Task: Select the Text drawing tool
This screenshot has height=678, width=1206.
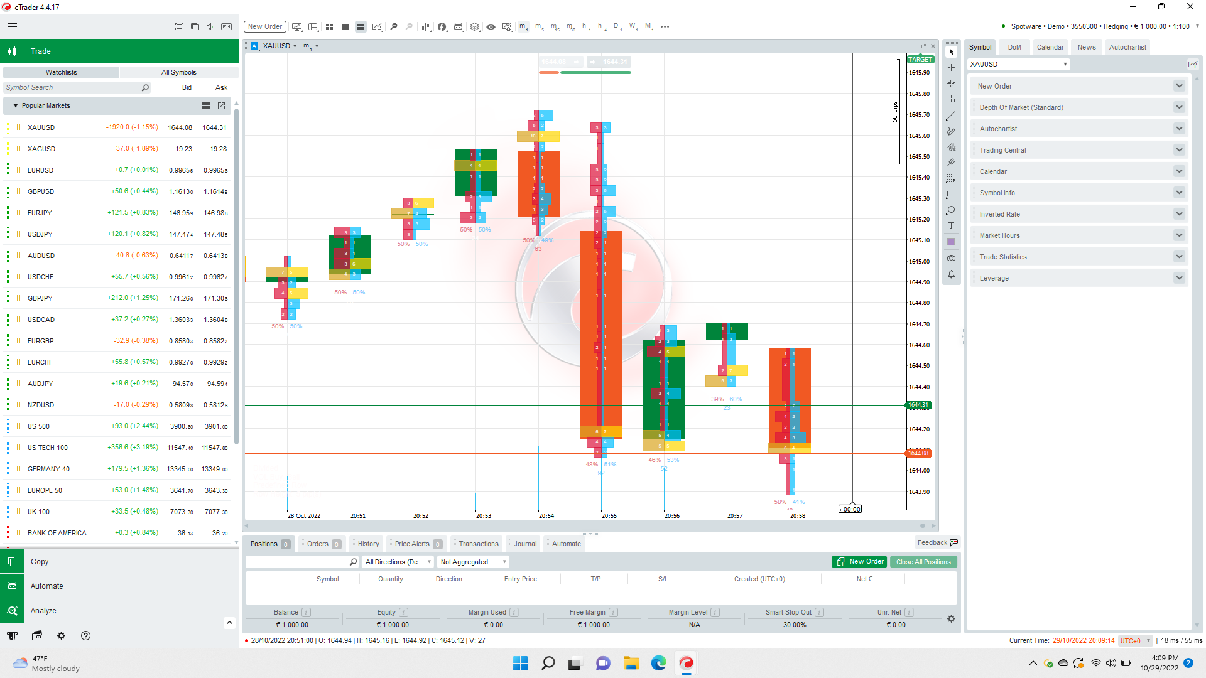Action: coord(951,226)
